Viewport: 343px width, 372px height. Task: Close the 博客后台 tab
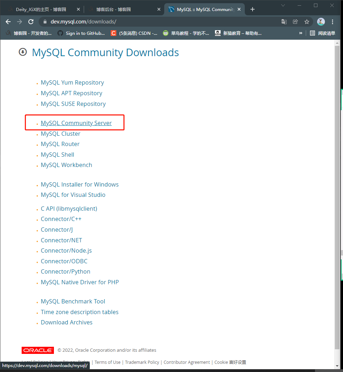pos(159,9)
